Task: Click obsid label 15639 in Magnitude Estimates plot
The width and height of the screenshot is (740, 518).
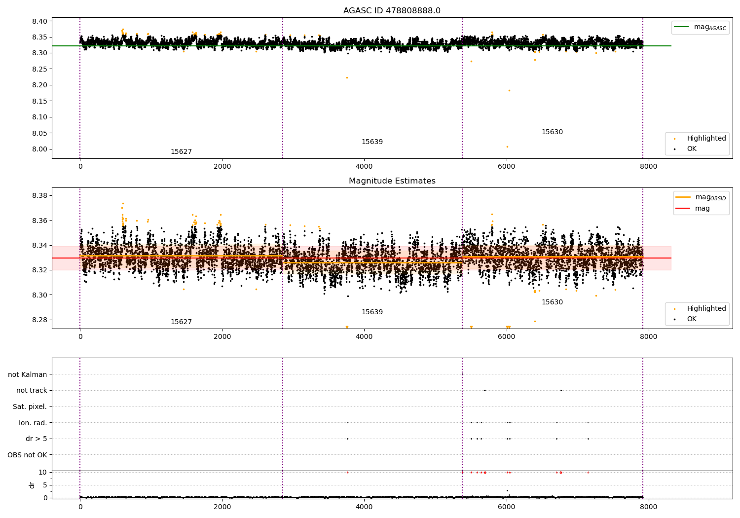Action: [x=372, y=312]
